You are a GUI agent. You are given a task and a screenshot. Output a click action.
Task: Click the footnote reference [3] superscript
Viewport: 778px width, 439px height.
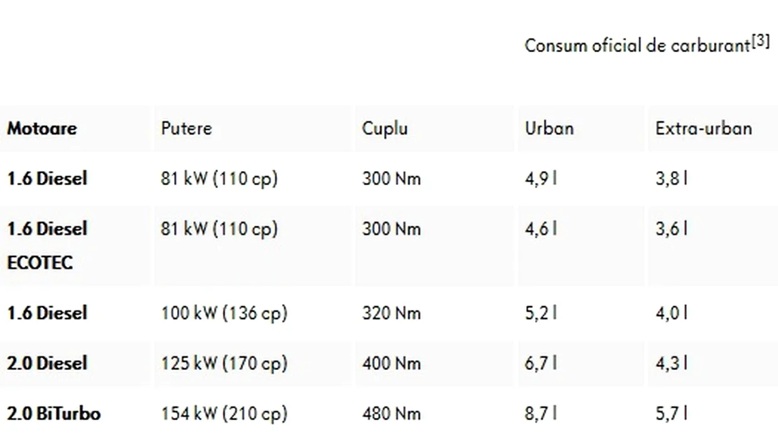pos(760,43)
